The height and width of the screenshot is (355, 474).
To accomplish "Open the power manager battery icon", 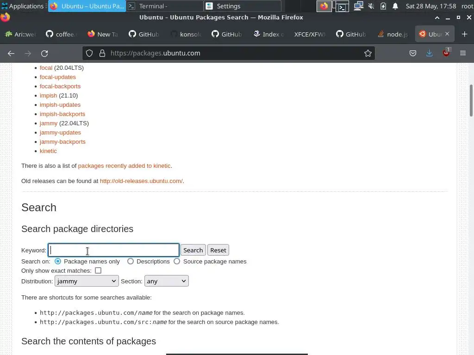I will (383, 6).
